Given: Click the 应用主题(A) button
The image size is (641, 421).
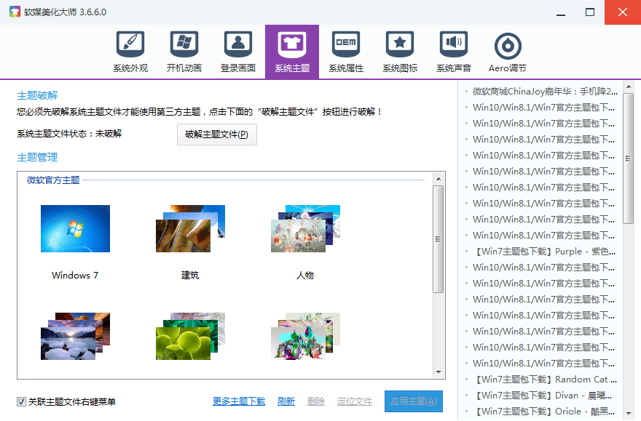Looking at the screenshot, I should pos(413,401).
